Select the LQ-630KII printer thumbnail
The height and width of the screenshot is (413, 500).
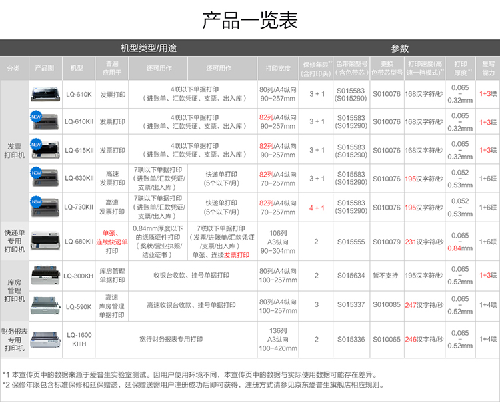[x=44, y=179]
